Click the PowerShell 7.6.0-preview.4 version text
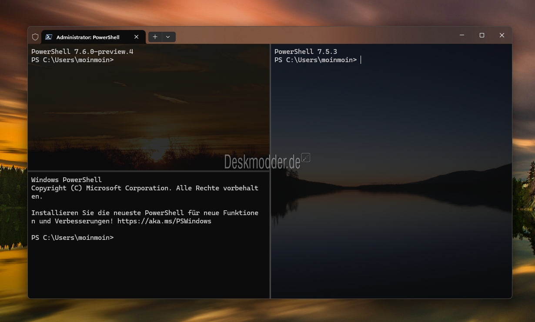The height and width of the screenshot is (322, 535). click(x=82, y=52)
